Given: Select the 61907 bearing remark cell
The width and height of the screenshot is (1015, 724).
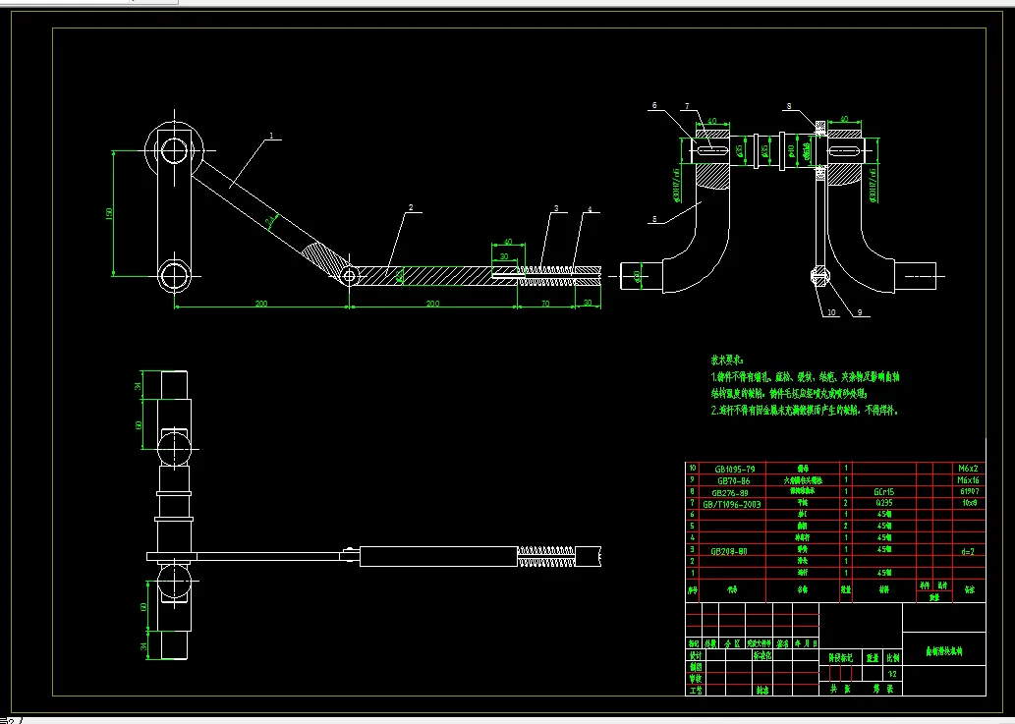Looking at the screenshot, I should coord(969,491).
